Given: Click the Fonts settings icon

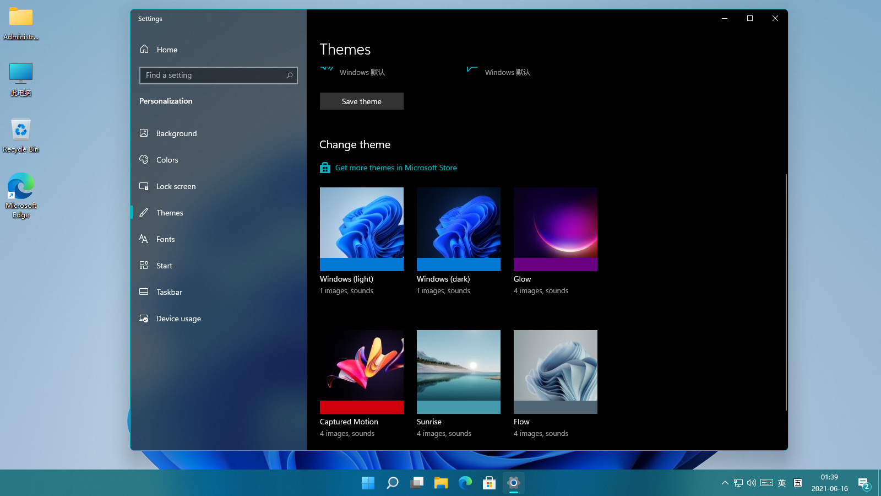Looking at the screenshot, I should 144,239.
